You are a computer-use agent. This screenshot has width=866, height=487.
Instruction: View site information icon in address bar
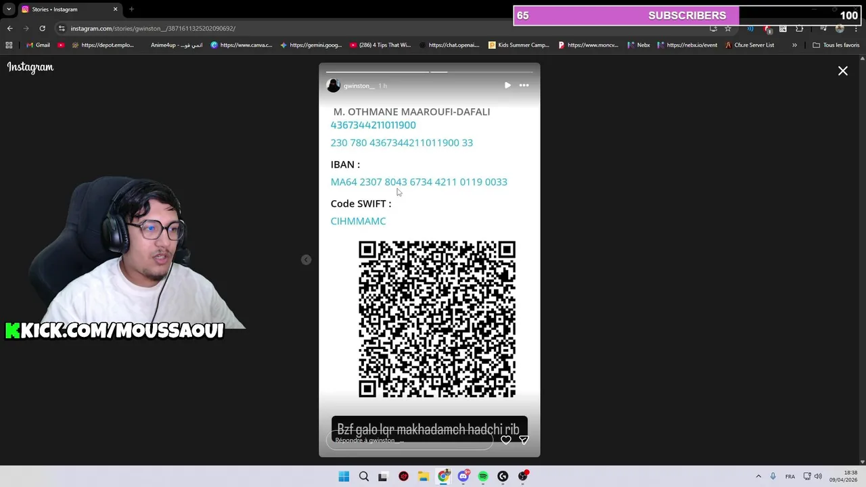click(x=62, y=28)
